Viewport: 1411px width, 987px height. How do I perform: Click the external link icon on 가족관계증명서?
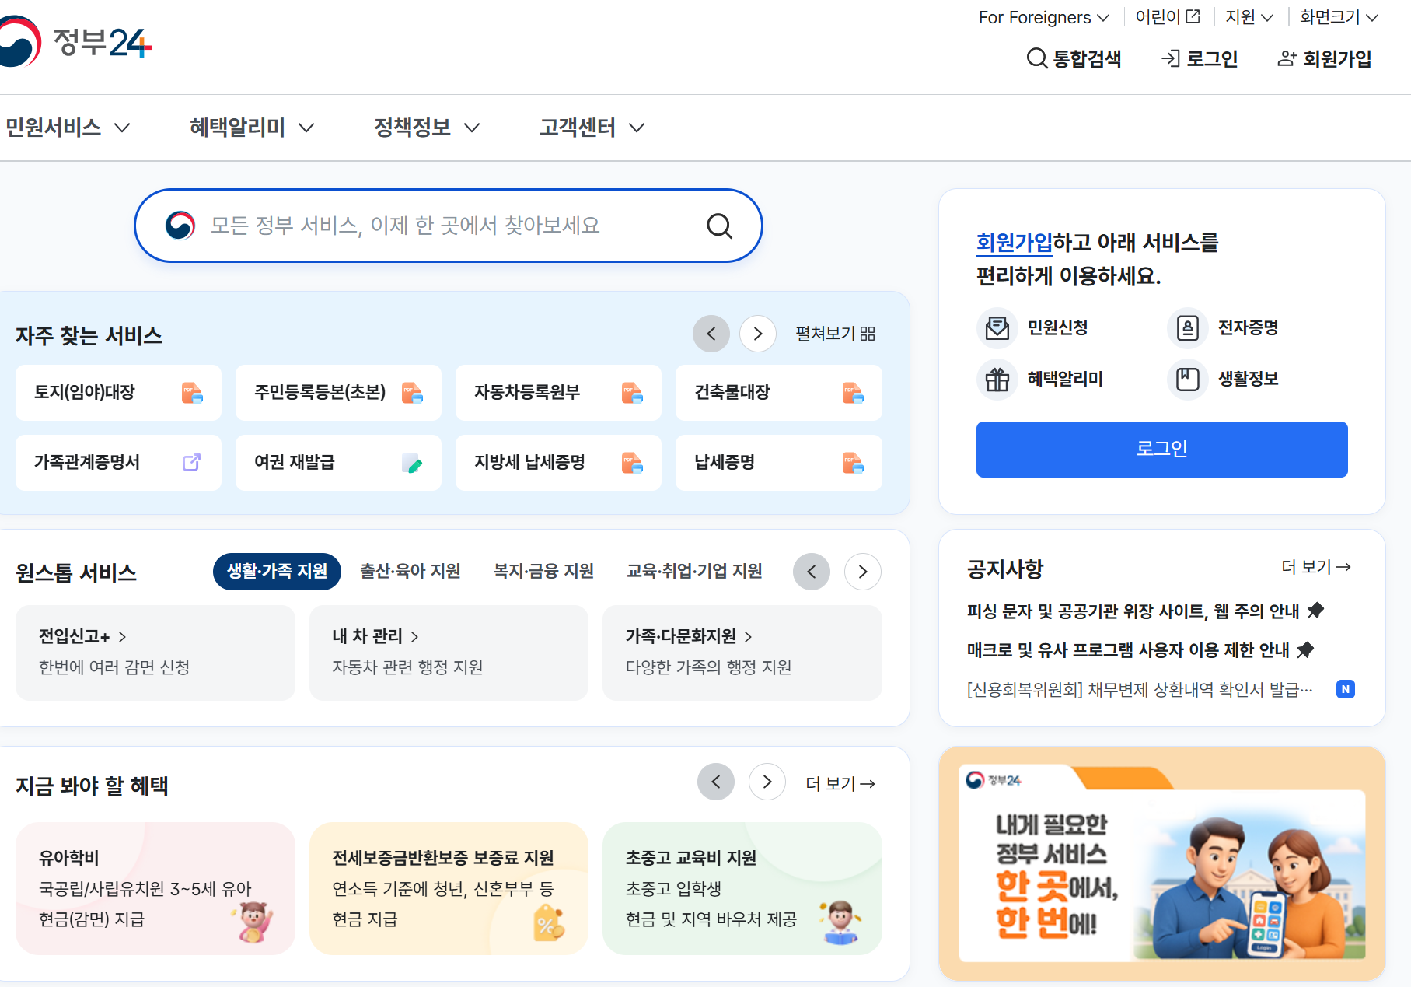(x=190, y=462)
